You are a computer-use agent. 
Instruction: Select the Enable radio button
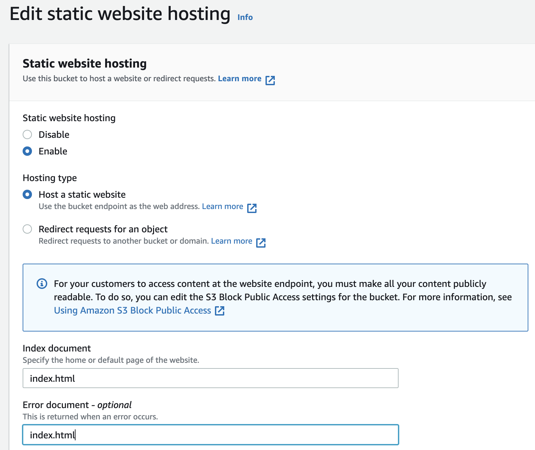point(27,151)
